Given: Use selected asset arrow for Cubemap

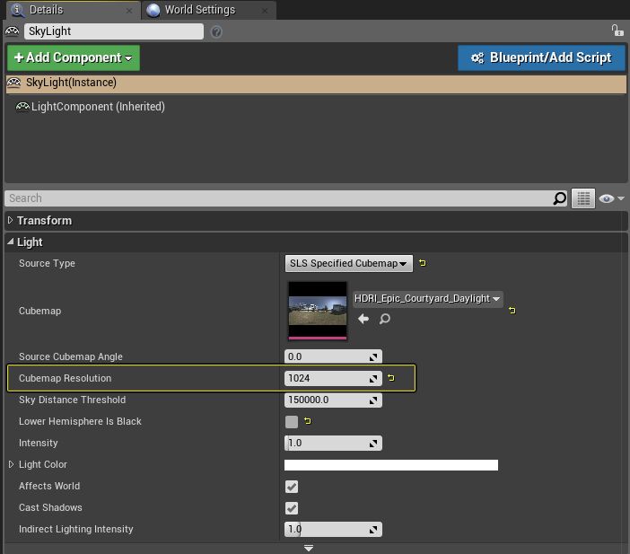Looking at the screenshot, I should [363, 319].
